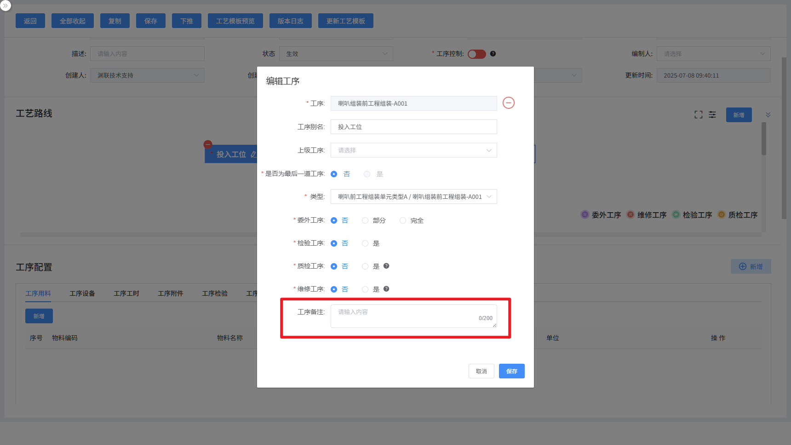Image resolution: width=791 pixels, height=445 pixels.
Task: Switch to the 工序工时 tab
Action: click(126, 293)
